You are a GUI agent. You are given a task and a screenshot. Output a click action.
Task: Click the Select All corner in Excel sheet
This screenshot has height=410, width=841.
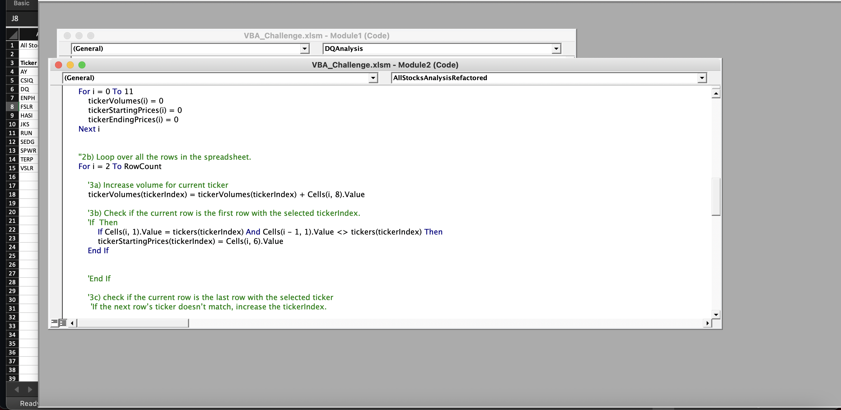click(12, 34)
